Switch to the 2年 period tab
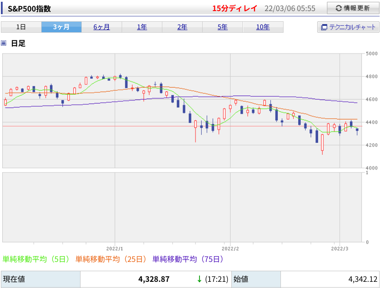The width and height of the screenshot is (380, 288). [x=182, y=27]
